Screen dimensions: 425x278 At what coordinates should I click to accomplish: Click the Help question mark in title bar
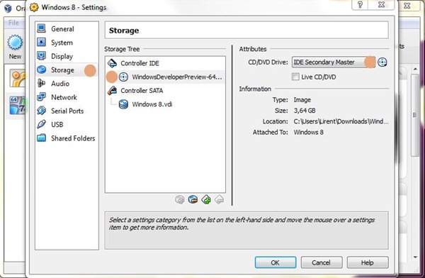pyautogui.click(x=361, y=5)
